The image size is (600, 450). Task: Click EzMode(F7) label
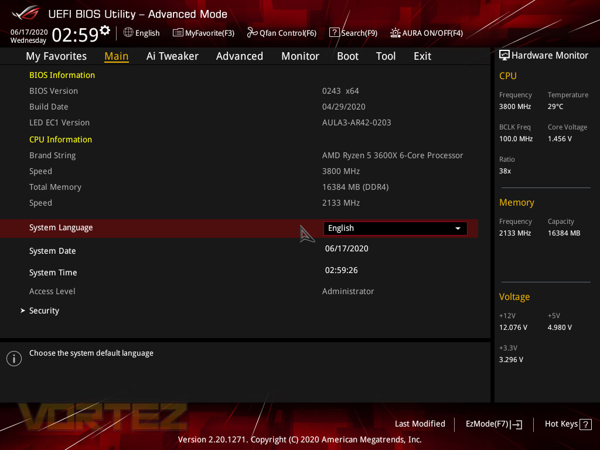487,424
